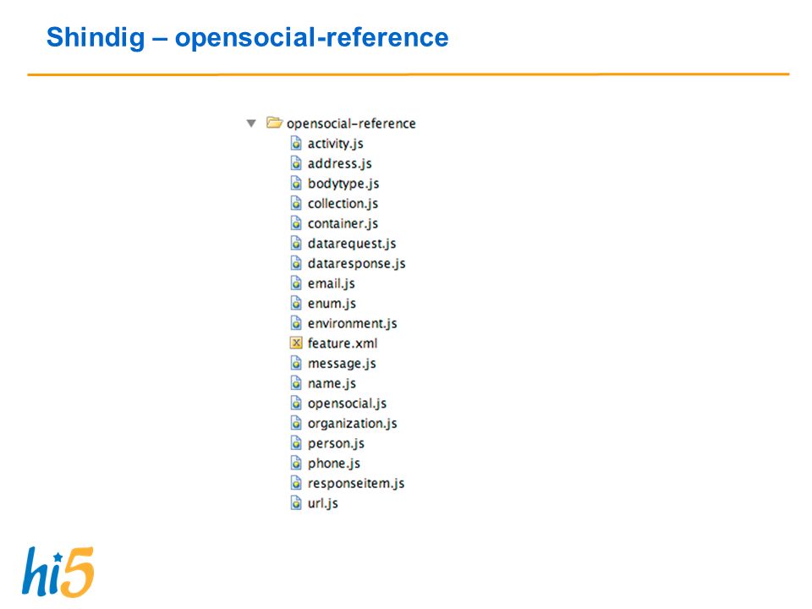Click the email.js file icon
The height and width of the screenshot is (609, 812).
click(x=296, y=283)
